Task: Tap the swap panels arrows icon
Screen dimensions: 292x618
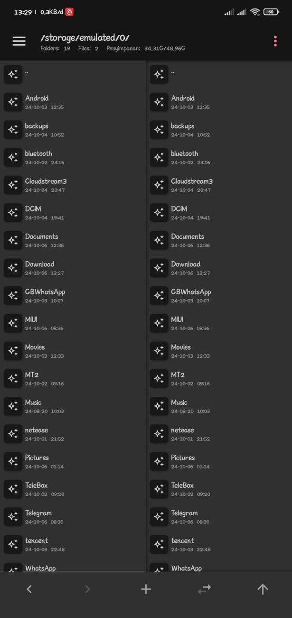Action: (204, 589)
